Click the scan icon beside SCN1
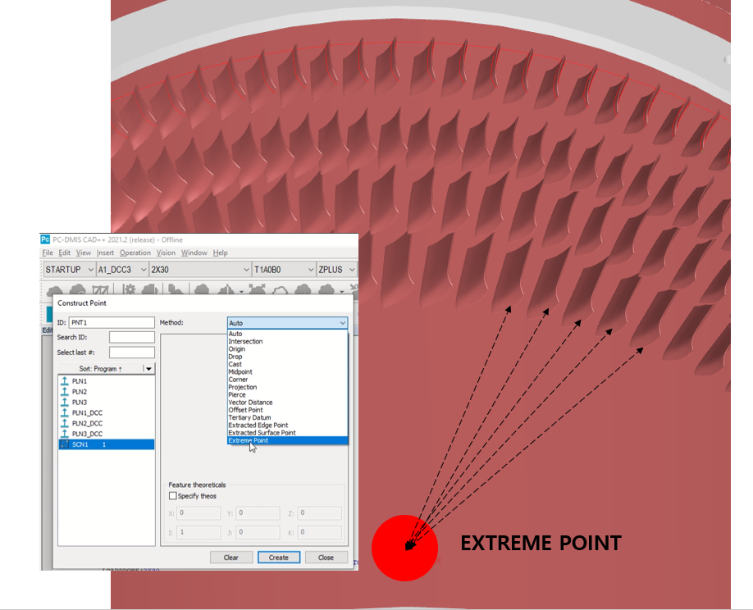753x610 pixels. (65, 444)
